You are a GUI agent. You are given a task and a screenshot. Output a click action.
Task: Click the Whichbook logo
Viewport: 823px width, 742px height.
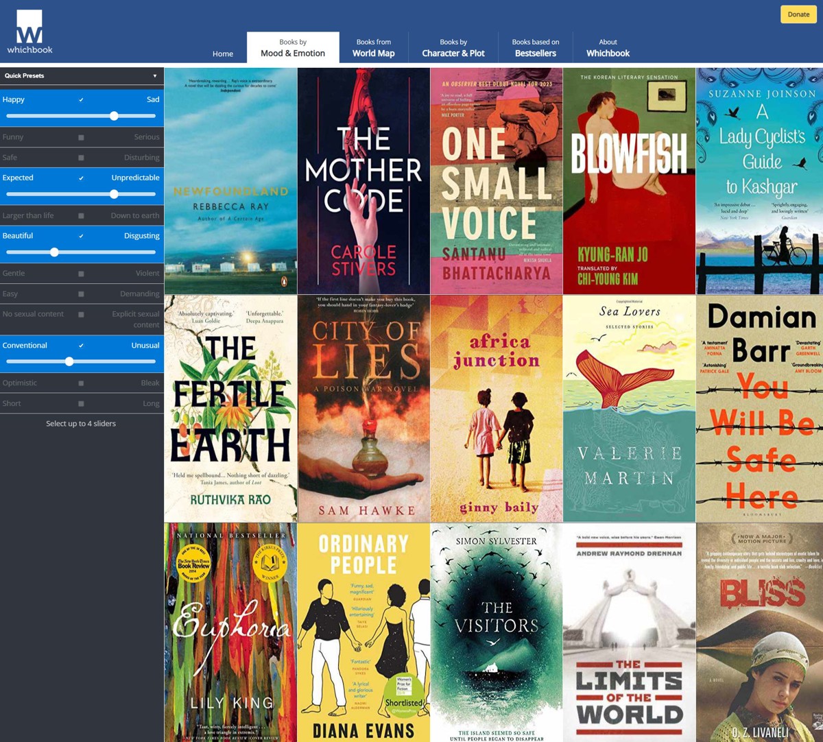[29, 32]
